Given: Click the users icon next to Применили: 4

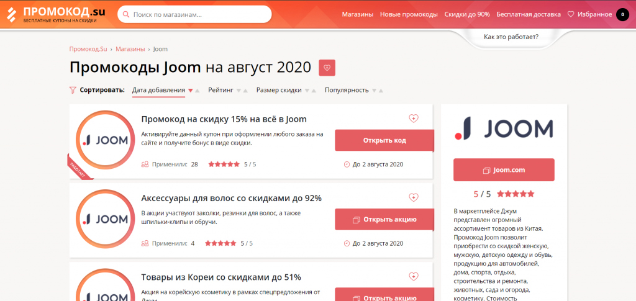Looking at the screenshot, I should point(145,243).
